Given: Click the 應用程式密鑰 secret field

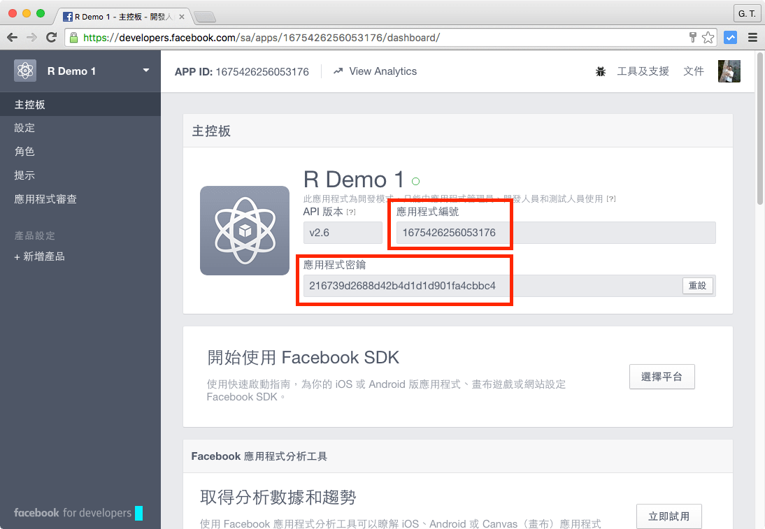Looking at the screenshot, I should coord(489,286).
